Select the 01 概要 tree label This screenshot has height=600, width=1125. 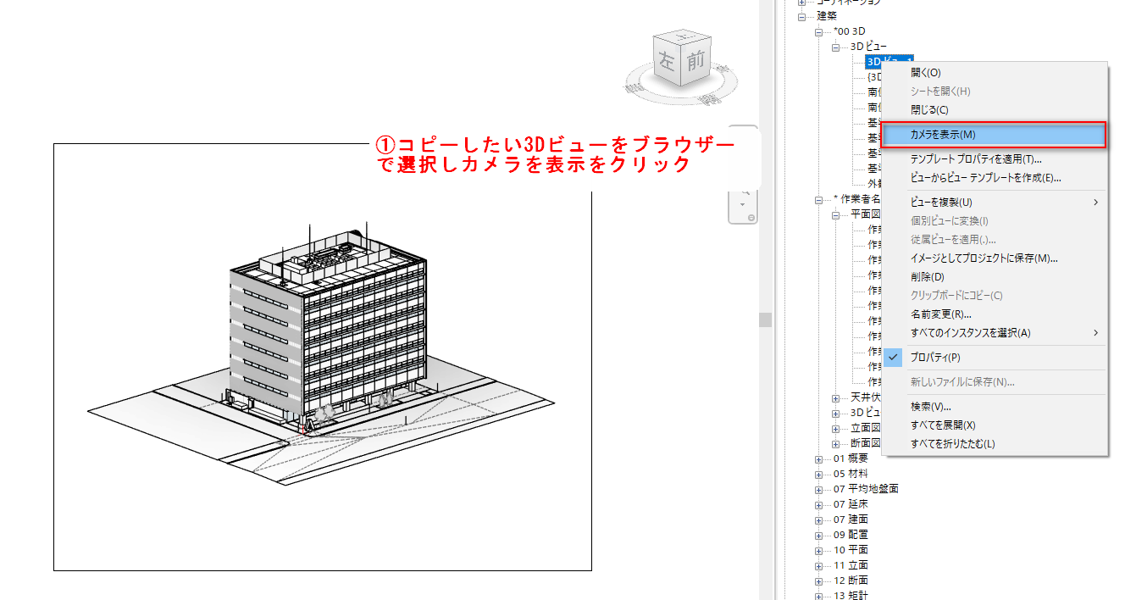pos(851,458)
